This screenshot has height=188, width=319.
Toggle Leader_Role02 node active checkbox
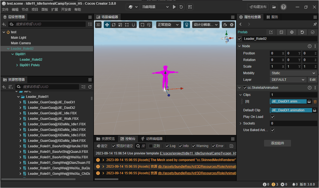click(x=239, y=39)
